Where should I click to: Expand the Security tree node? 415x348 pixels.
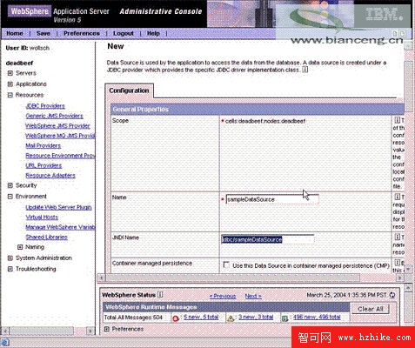[x=10, y=185]
